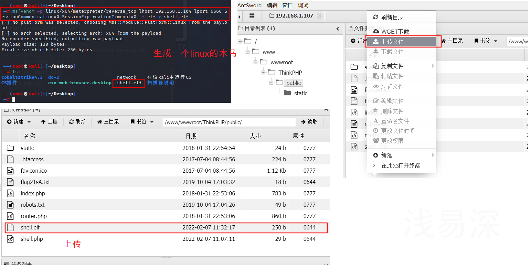This screenshot has width=530, height=269.
Task: Click the 250 b size cell
Action: (x=279, y=227)
